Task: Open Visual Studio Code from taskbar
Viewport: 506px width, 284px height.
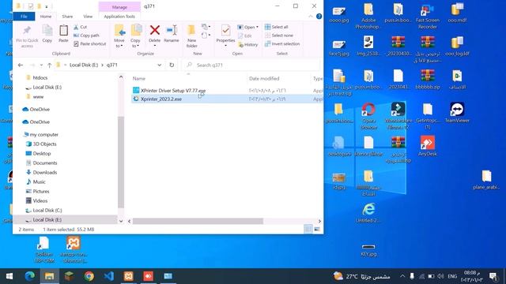Action: coord(109,276)
